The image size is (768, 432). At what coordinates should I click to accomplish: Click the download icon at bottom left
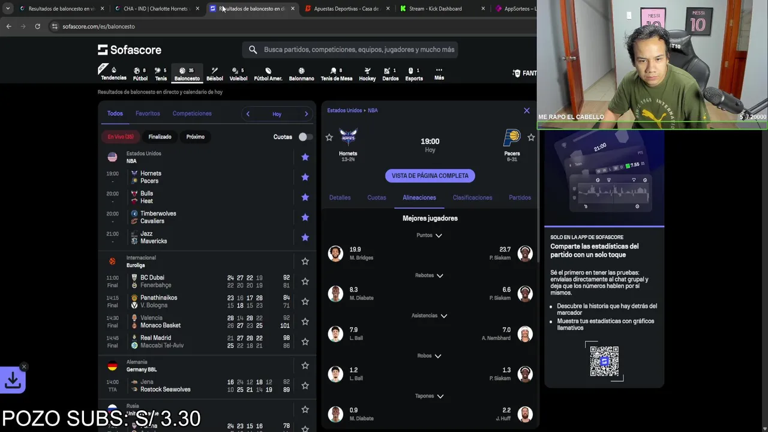[x=13, y=380]
